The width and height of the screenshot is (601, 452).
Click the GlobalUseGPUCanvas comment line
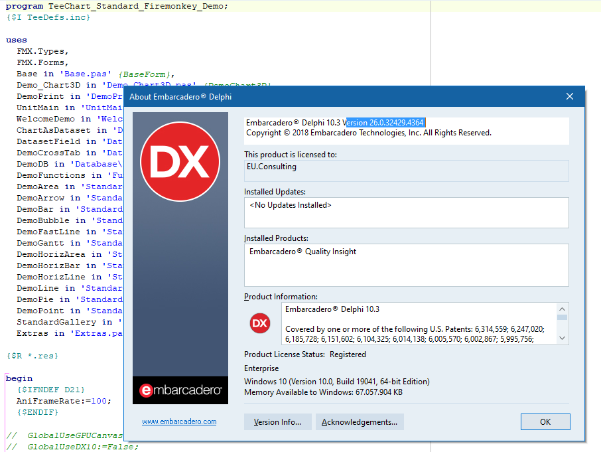[64, 435]
